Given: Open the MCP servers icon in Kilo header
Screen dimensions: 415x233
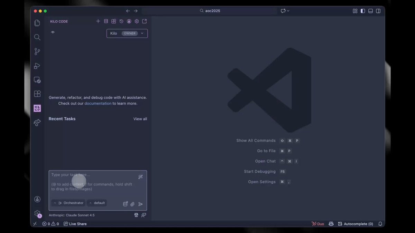Looking at the screenshot, I should click(106, 21).
